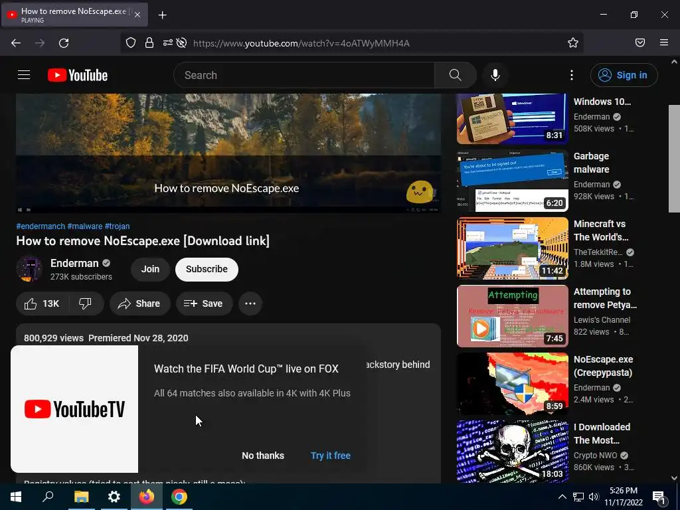Viewport: 680px width, 510px height.
Task: Click Try it free on YouTube TV promo
Action: coord(331,456)
